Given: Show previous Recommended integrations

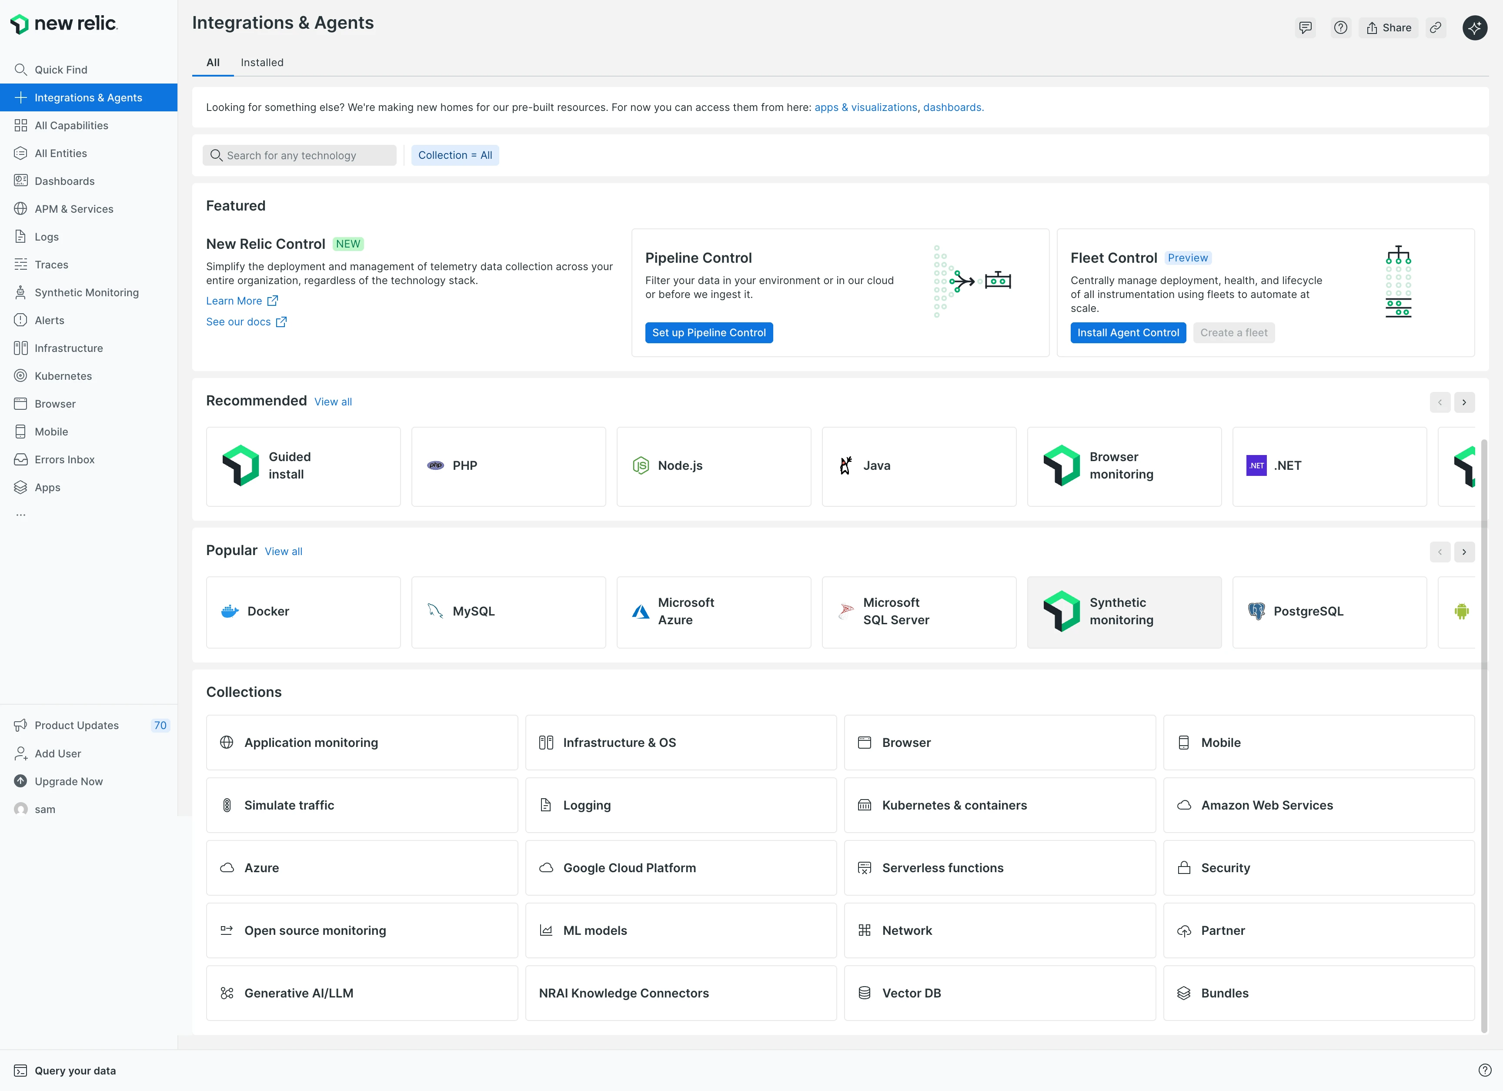Looking at the screenshot, I should 1440,402.
